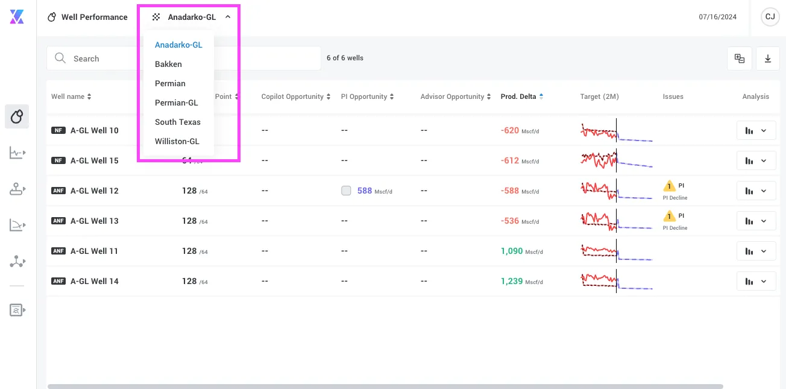Sort by Copilot Opportunity using its arrows
786x389 pixels.
pos(329,96)
